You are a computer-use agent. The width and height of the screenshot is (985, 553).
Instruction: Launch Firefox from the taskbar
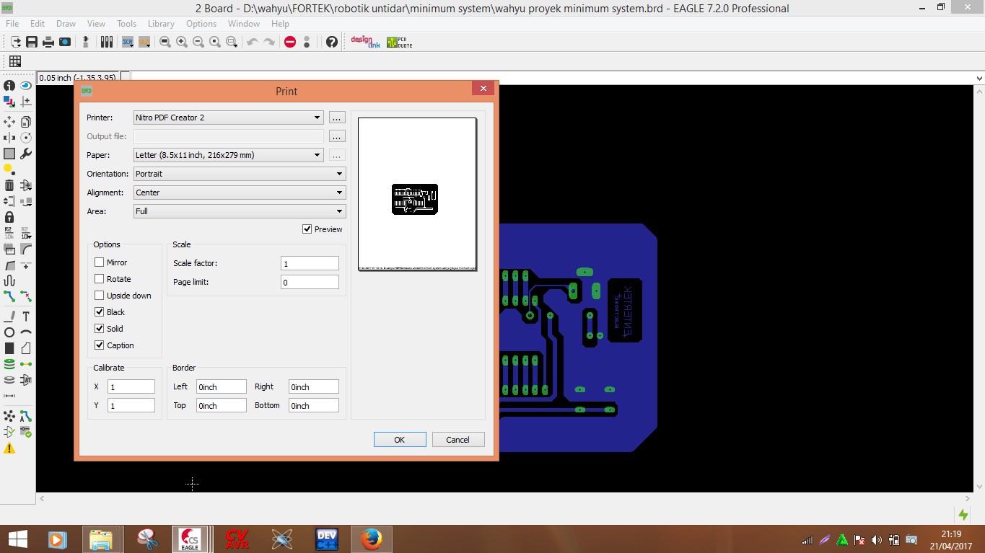[370, 539]
